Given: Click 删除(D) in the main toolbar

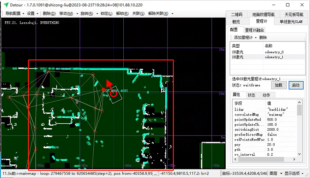Looking at the screenshot, I should 49,14.
